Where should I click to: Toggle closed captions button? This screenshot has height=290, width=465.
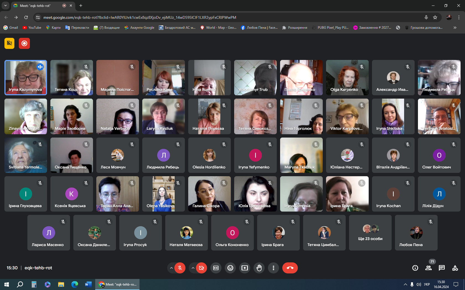[x=216, y=268]
